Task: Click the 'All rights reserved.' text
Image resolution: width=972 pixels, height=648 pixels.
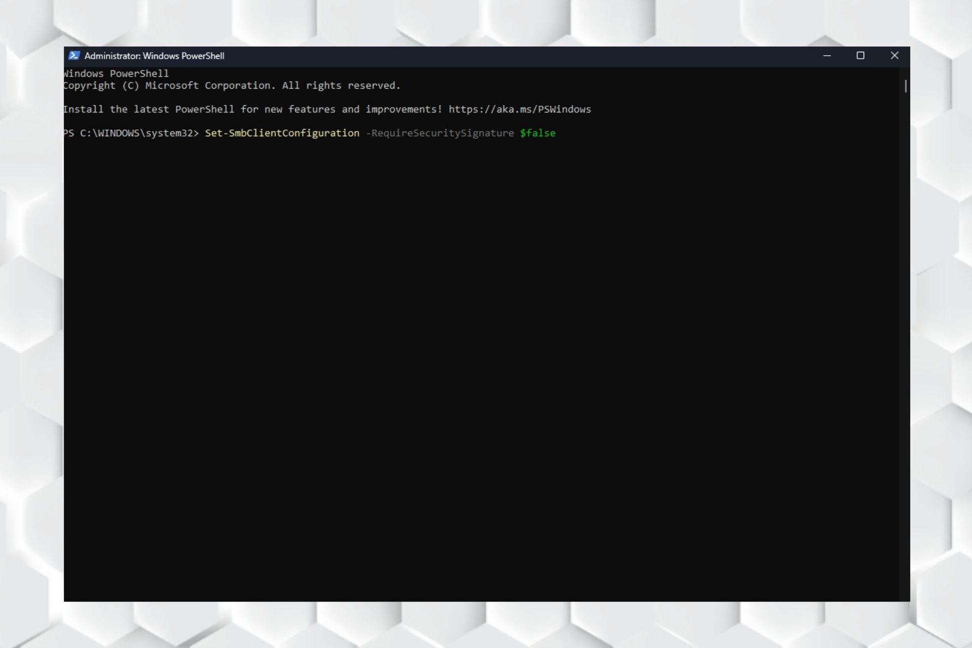Action: [x=341, y=86]
